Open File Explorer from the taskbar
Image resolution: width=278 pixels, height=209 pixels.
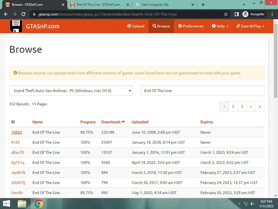22,204
